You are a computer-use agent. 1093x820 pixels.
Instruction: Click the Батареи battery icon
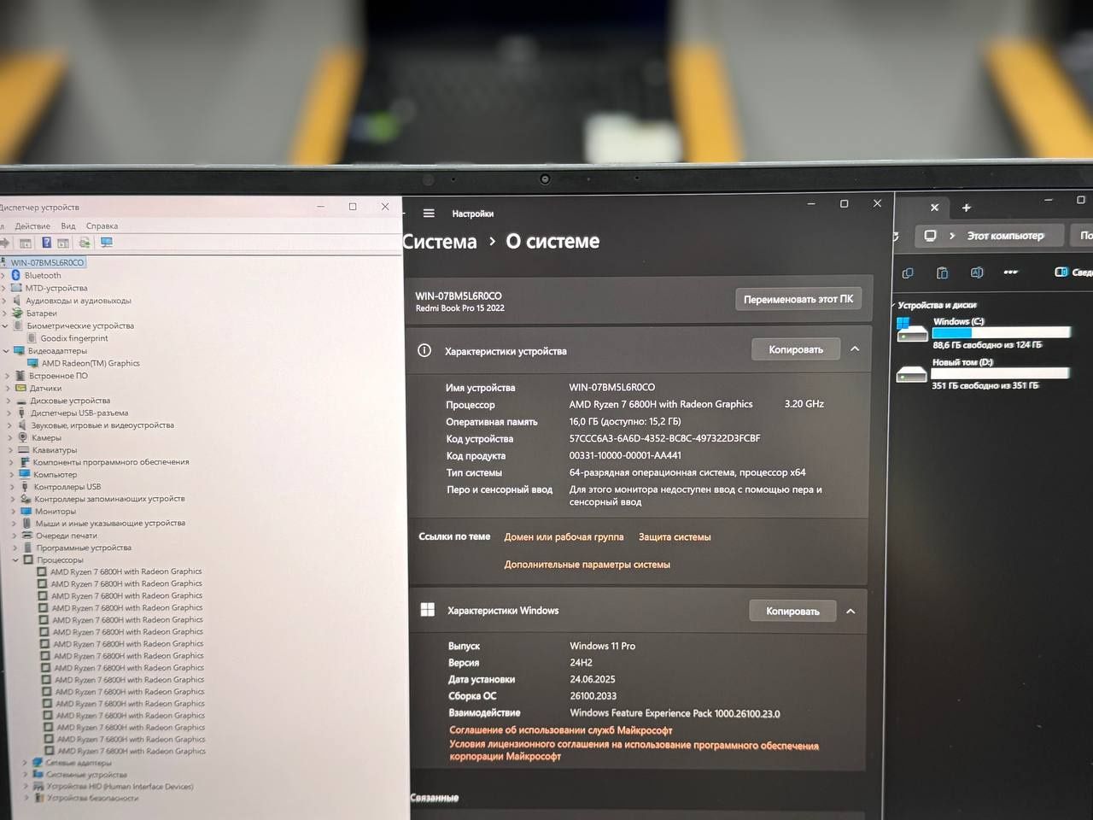tap(18, 313)
